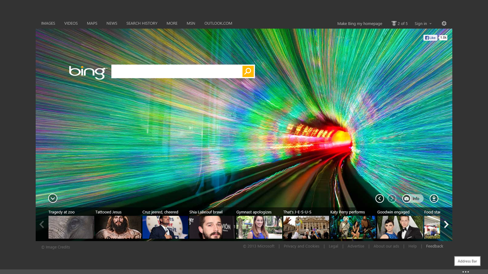This screenshot has height=274, width=488.
Task: Click the orange search magnifier button
Action: pyautogui.click(x=248, y=71)
